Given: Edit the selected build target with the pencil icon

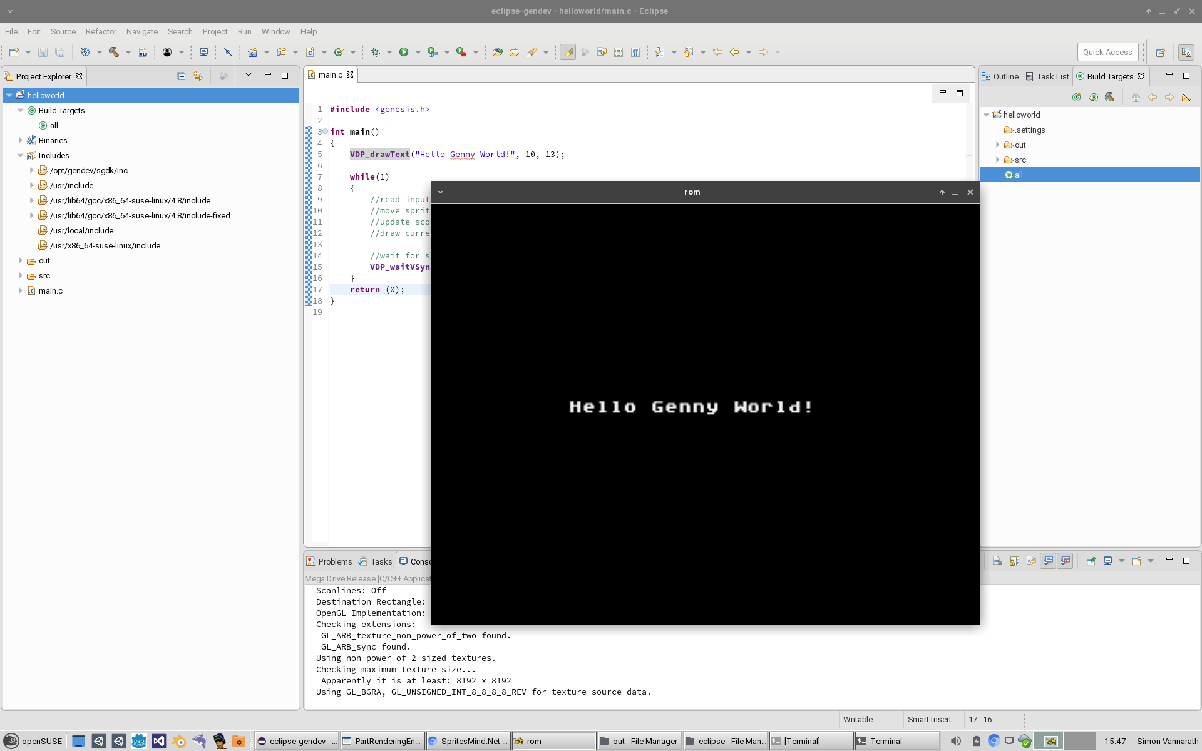Looking at the screenshot, I should 1093,97.
